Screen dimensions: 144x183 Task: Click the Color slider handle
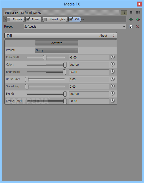click(x=65, y=65)
